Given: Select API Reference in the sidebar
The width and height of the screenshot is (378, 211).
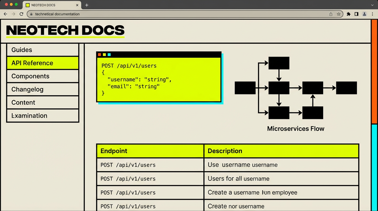Looking at the screenshot, I should pos(43,63).
